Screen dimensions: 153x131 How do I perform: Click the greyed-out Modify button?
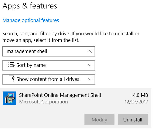pos(99,120)
